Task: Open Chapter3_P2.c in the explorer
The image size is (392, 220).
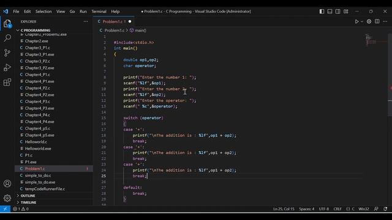Action: [x=37, y=61]
